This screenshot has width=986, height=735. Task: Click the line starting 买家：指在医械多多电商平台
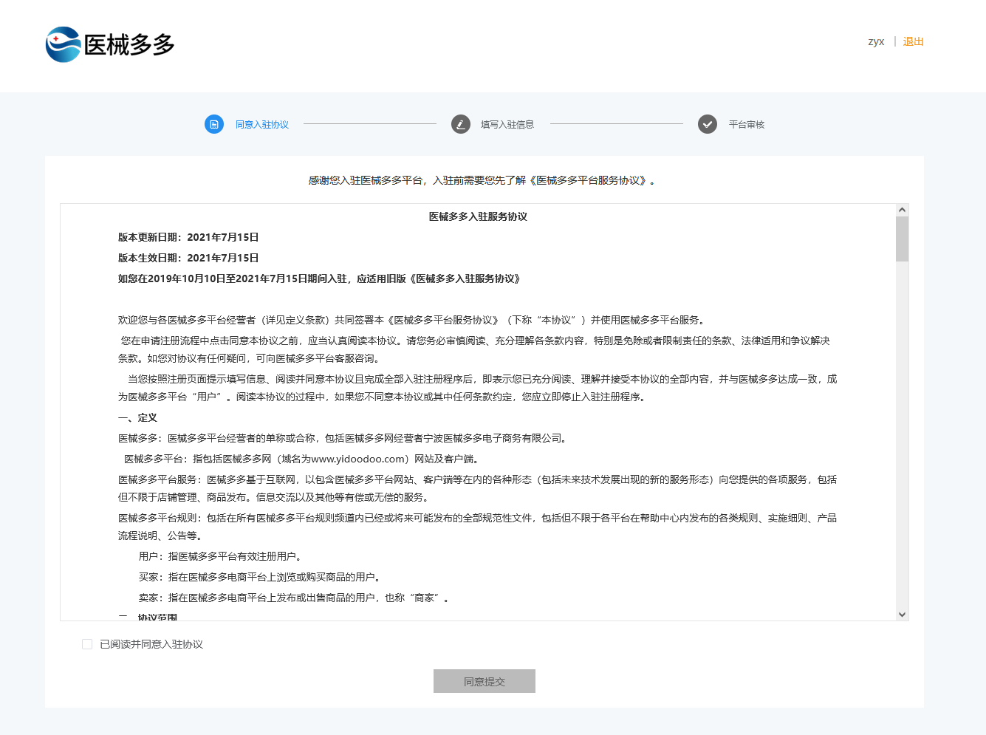(x=261, y=577)
